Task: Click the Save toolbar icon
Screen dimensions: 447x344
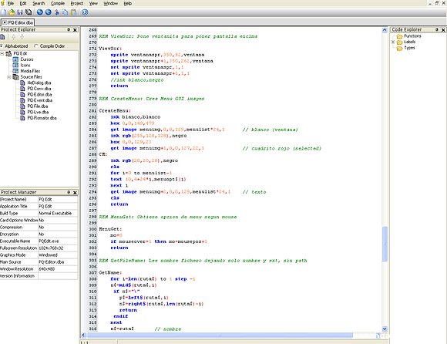Action: (x=20, y=12)
